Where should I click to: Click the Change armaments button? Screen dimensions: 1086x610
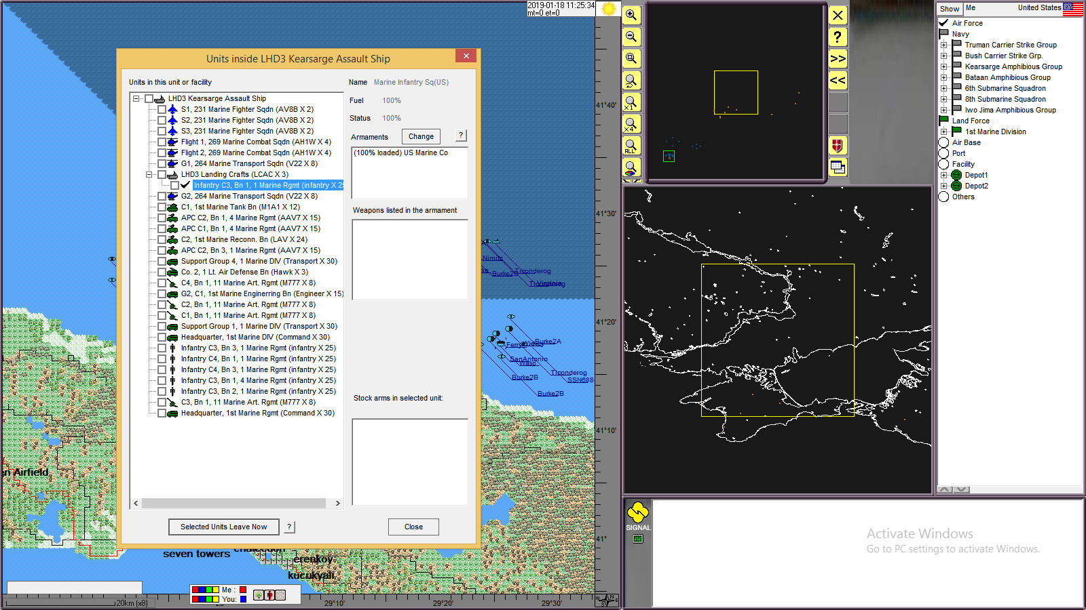click(421, 136)
